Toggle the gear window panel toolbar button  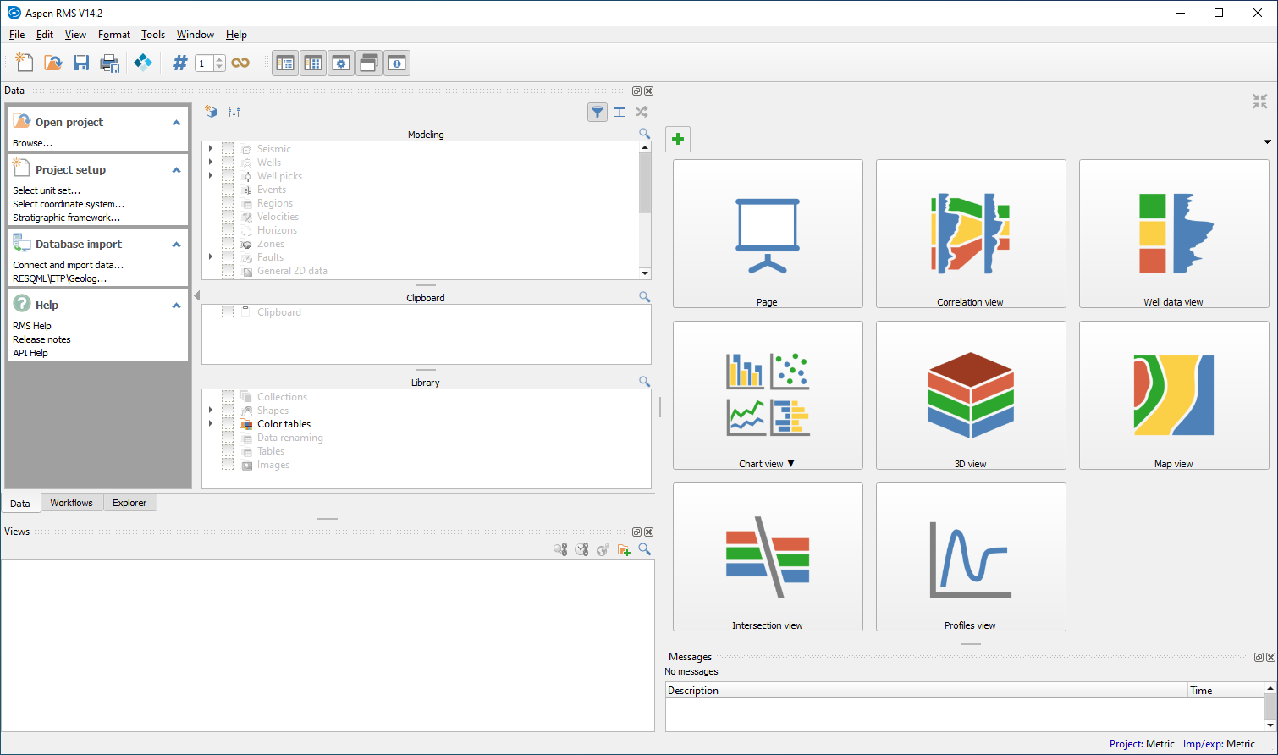[341, 63]
